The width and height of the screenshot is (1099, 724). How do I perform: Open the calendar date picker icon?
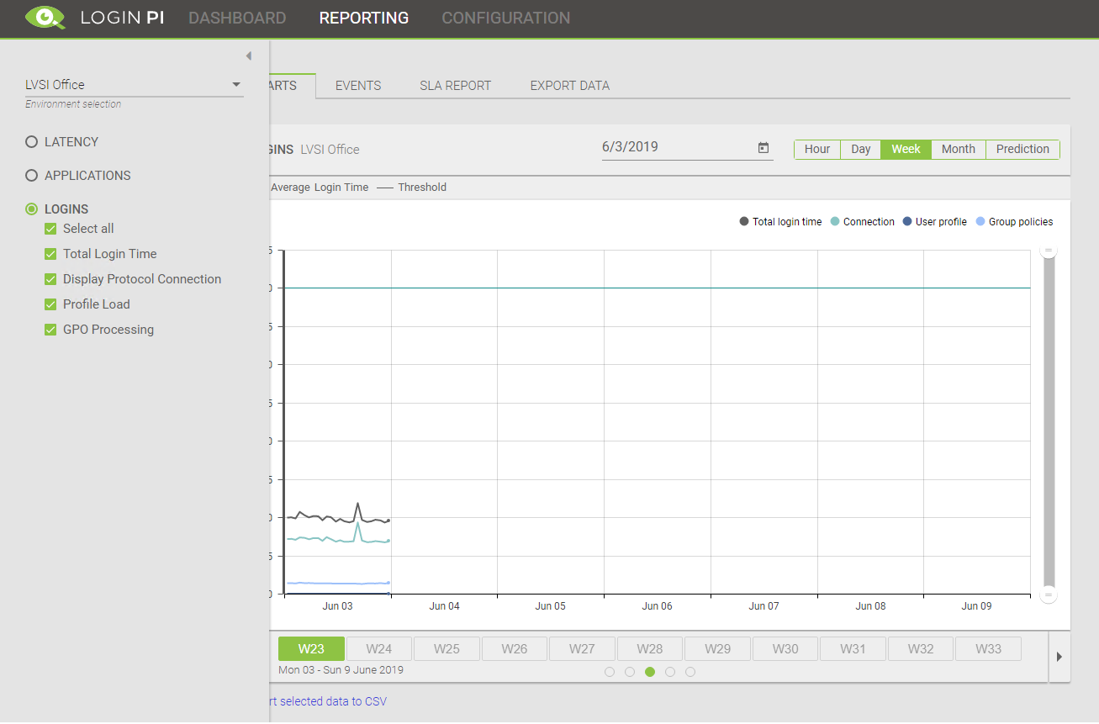[x=763, y=148]
